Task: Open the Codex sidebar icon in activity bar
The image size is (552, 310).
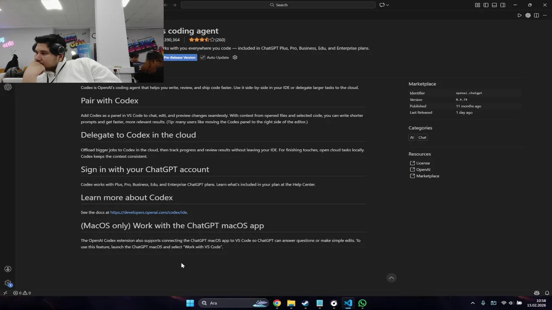Action: (x=8, y=87)
